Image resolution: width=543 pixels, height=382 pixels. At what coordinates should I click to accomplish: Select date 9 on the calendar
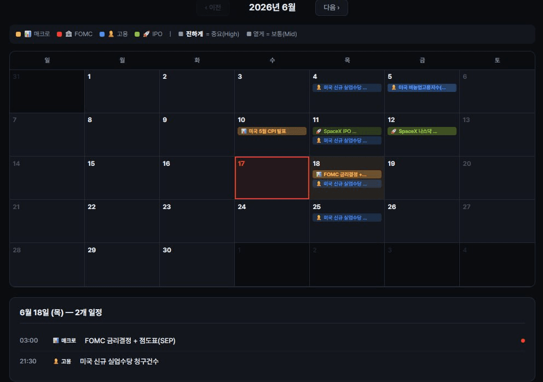(197, 135)
